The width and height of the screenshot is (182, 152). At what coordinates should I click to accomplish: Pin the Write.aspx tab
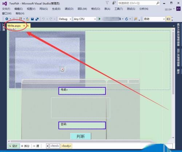pyautogui.click(x=24, y=26)
